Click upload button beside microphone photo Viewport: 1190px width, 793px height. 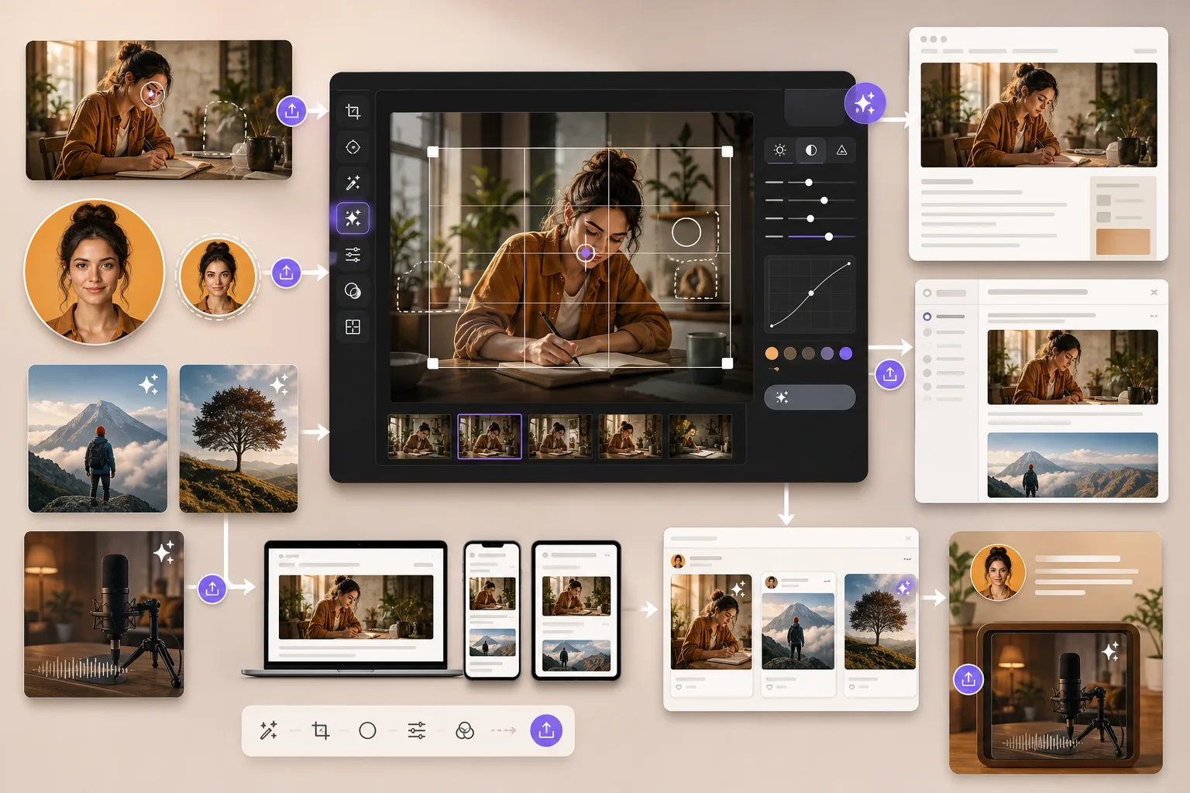pos(212,589)
